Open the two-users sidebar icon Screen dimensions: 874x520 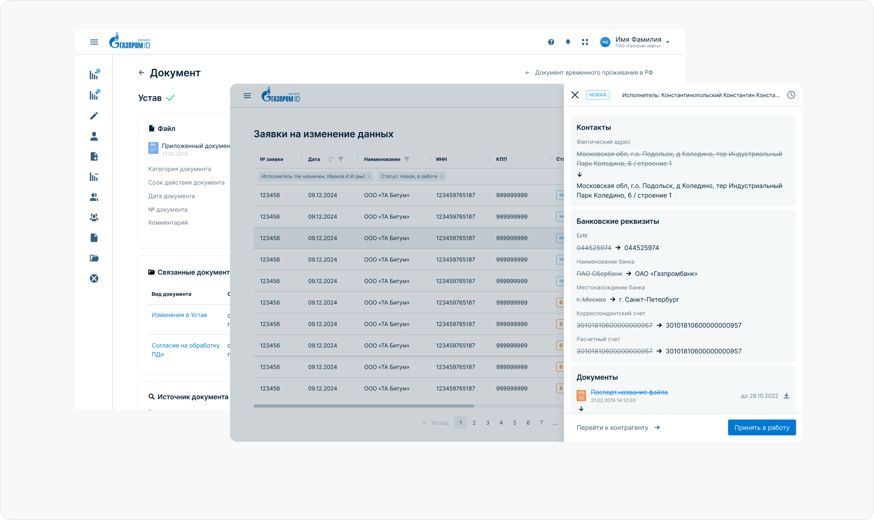[94, 197]
